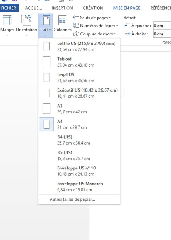This screenshot has width=171, height=240.
Task: Open the Marges margins icon
Action: coord(7,20)
